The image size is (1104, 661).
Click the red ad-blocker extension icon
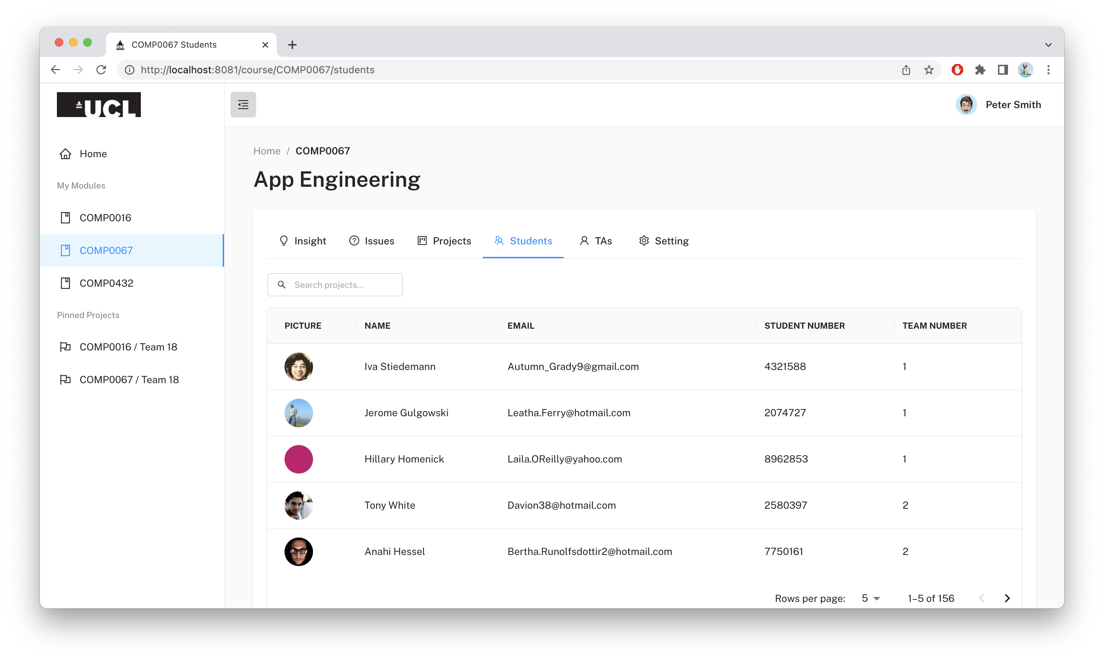957,70
